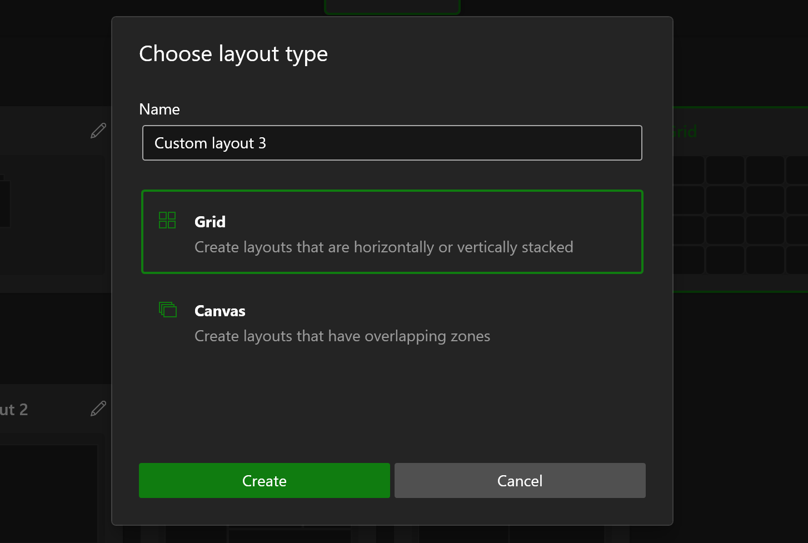Viewport: 808px width, 543px height.
Task: Click the Canvas overlapping zones icon
Action: (x=167, y=310)
